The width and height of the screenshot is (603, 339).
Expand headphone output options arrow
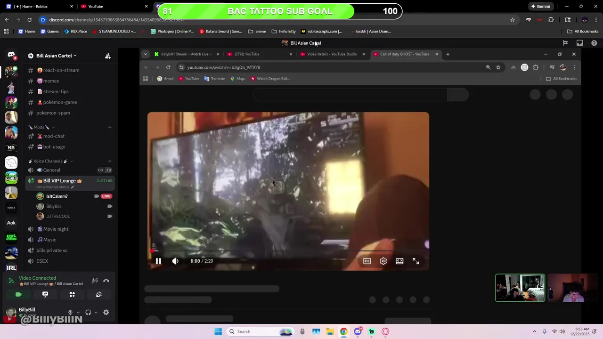(96, 313)
